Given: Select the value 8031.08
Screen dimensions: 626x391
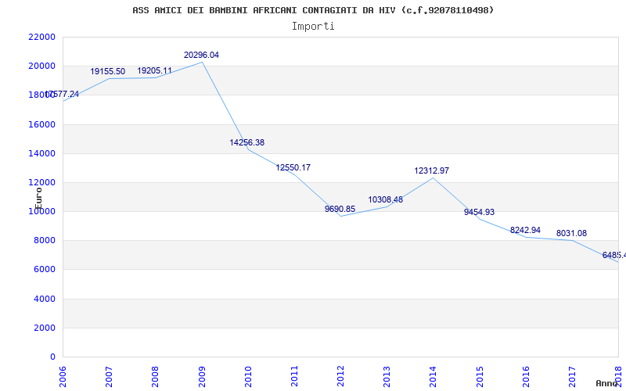Looking at the screenshot, I should 572,233.
